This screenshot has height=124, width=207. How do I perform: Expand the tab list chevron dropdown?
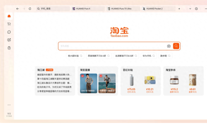click(x=190, y=9)
